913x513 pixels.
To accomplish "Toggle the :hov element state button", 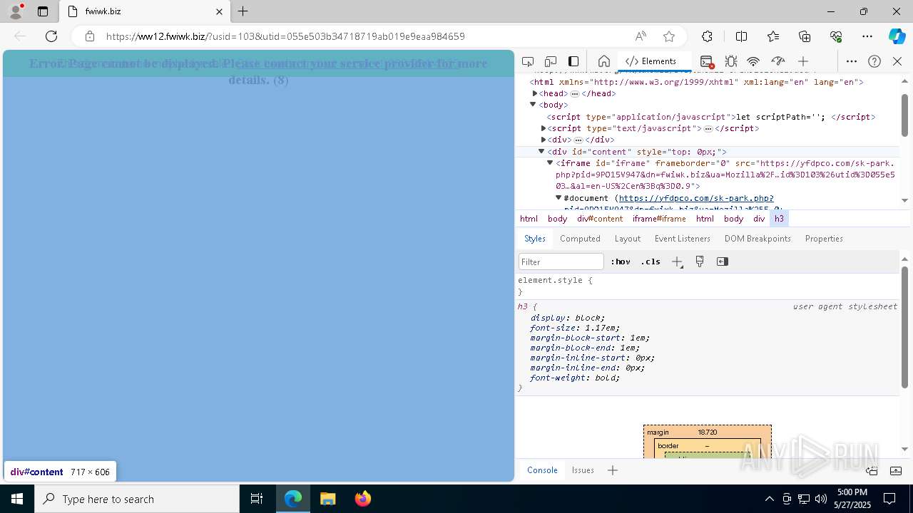I will pos(621,261).
